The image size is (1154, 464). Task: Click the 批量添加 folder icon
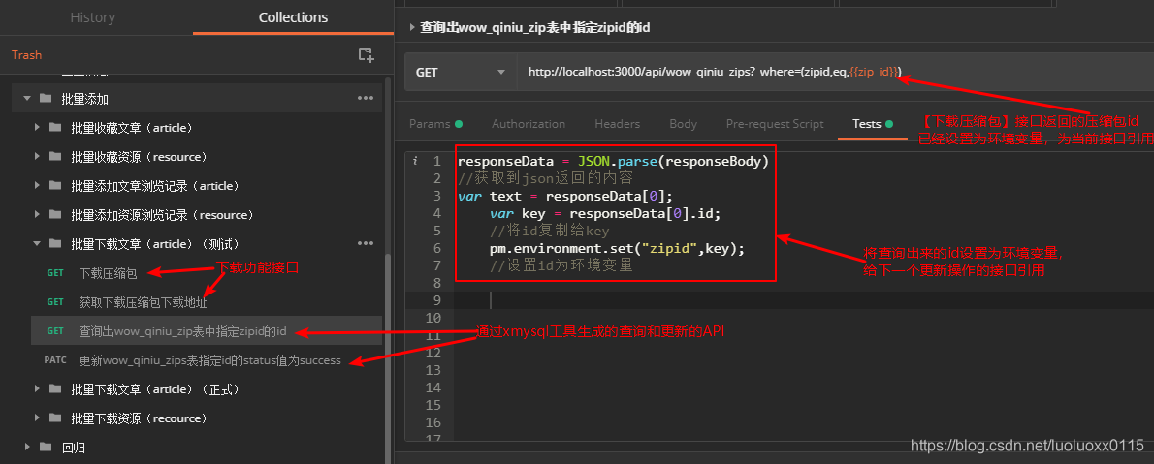point(46,98)
